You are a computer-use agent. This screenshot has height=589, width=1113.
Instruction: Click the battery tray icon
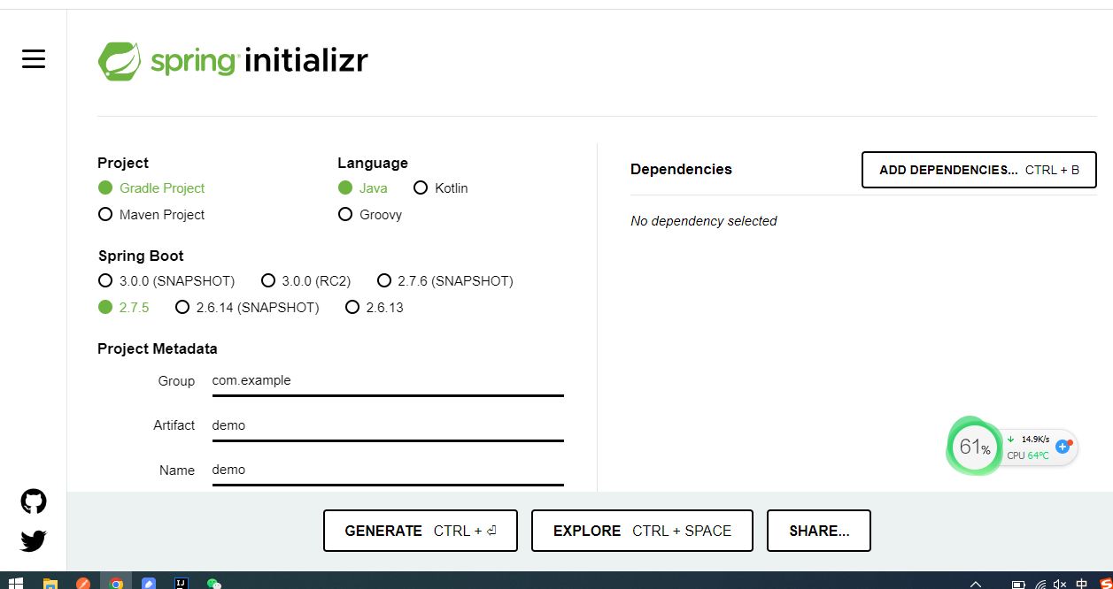click(x=1018, y=585)
